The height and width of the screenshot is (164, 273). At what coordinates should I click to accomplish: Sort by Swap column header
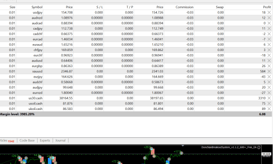(x=220, y=7)
